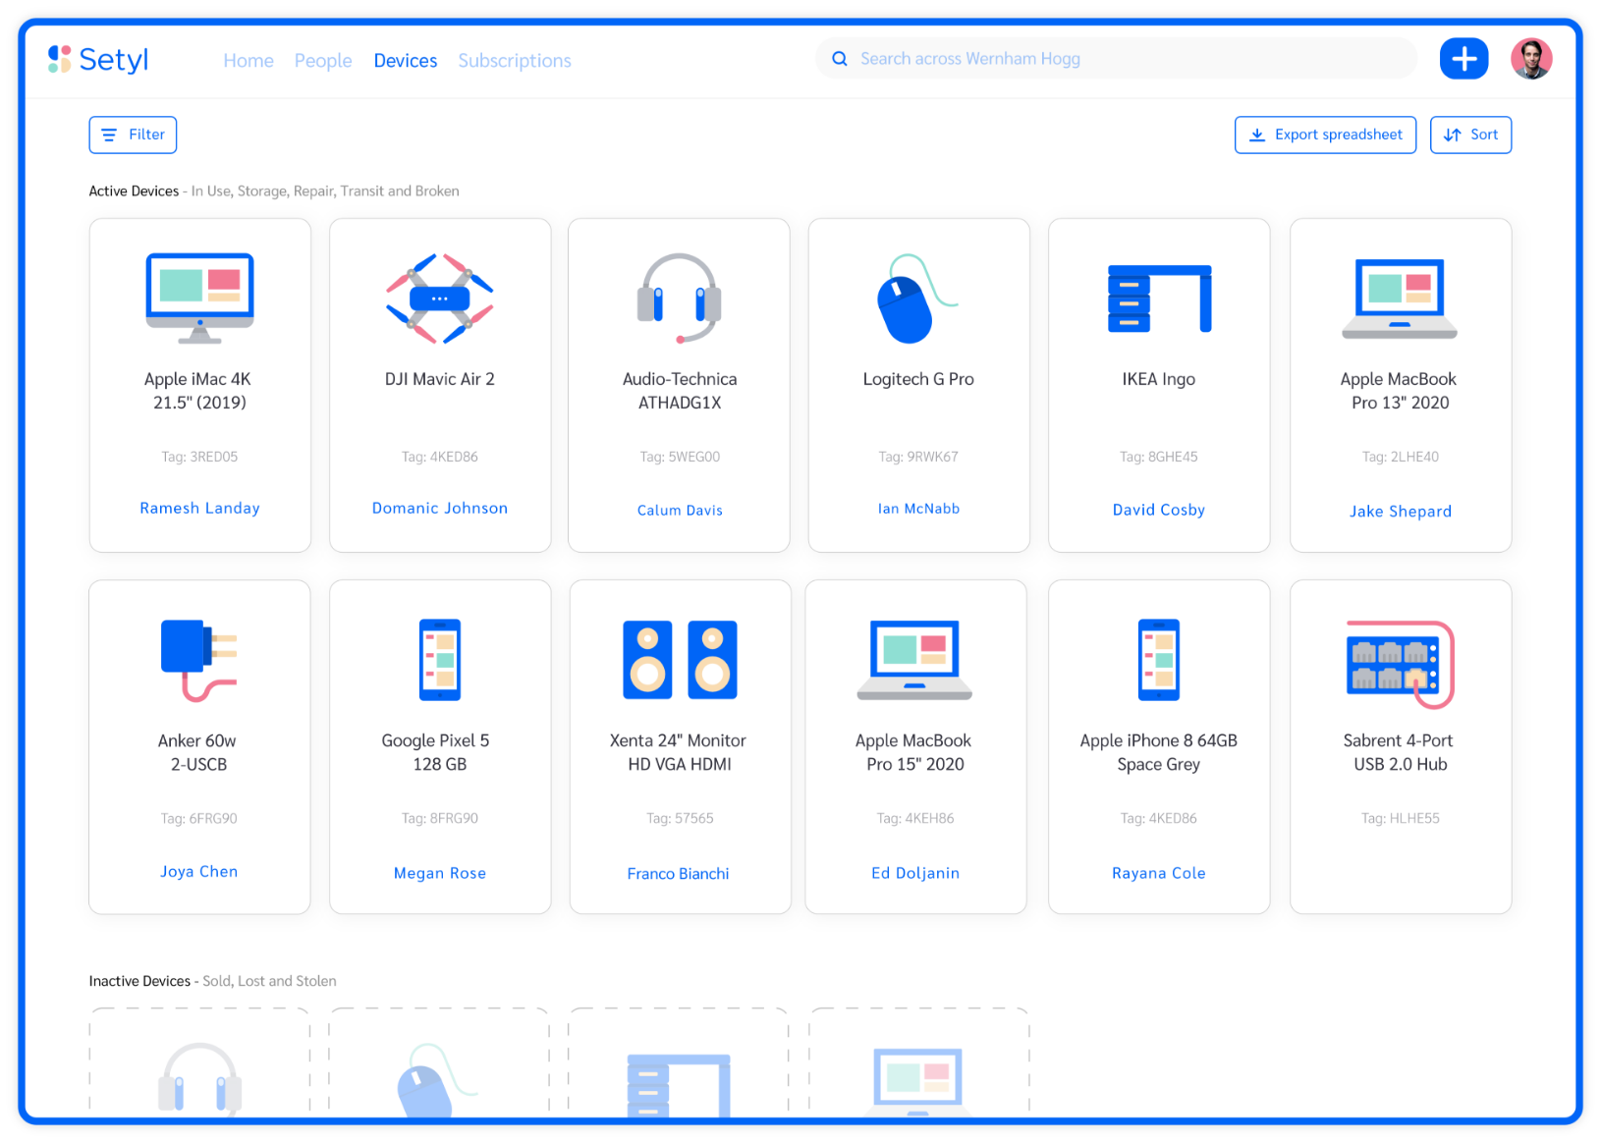Click the Active Devices section heading
Image resolution: width=1601 pixels, height=1143 pixels.
[134, 190]
